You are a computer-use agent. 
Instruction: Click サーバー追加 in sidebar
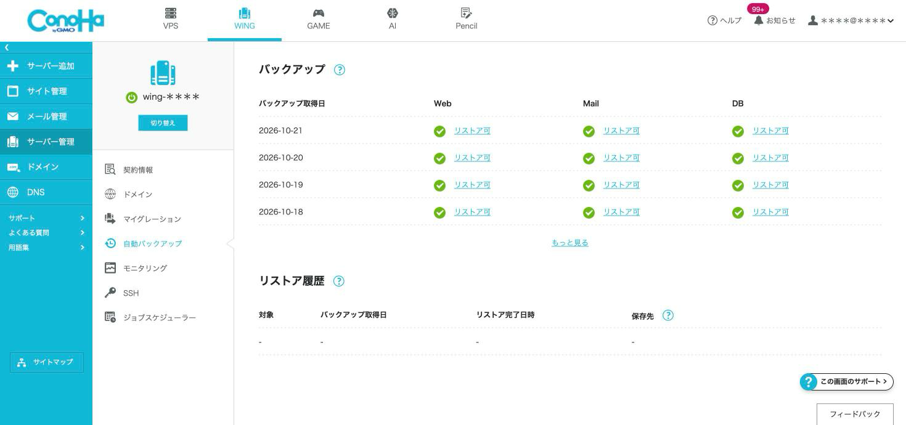point(46,66)
